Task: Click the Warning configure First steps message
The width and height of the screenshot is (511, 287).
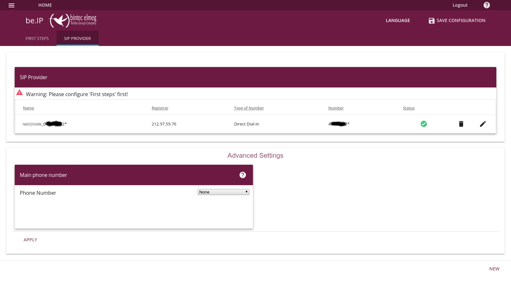Action: click(77, 94)
